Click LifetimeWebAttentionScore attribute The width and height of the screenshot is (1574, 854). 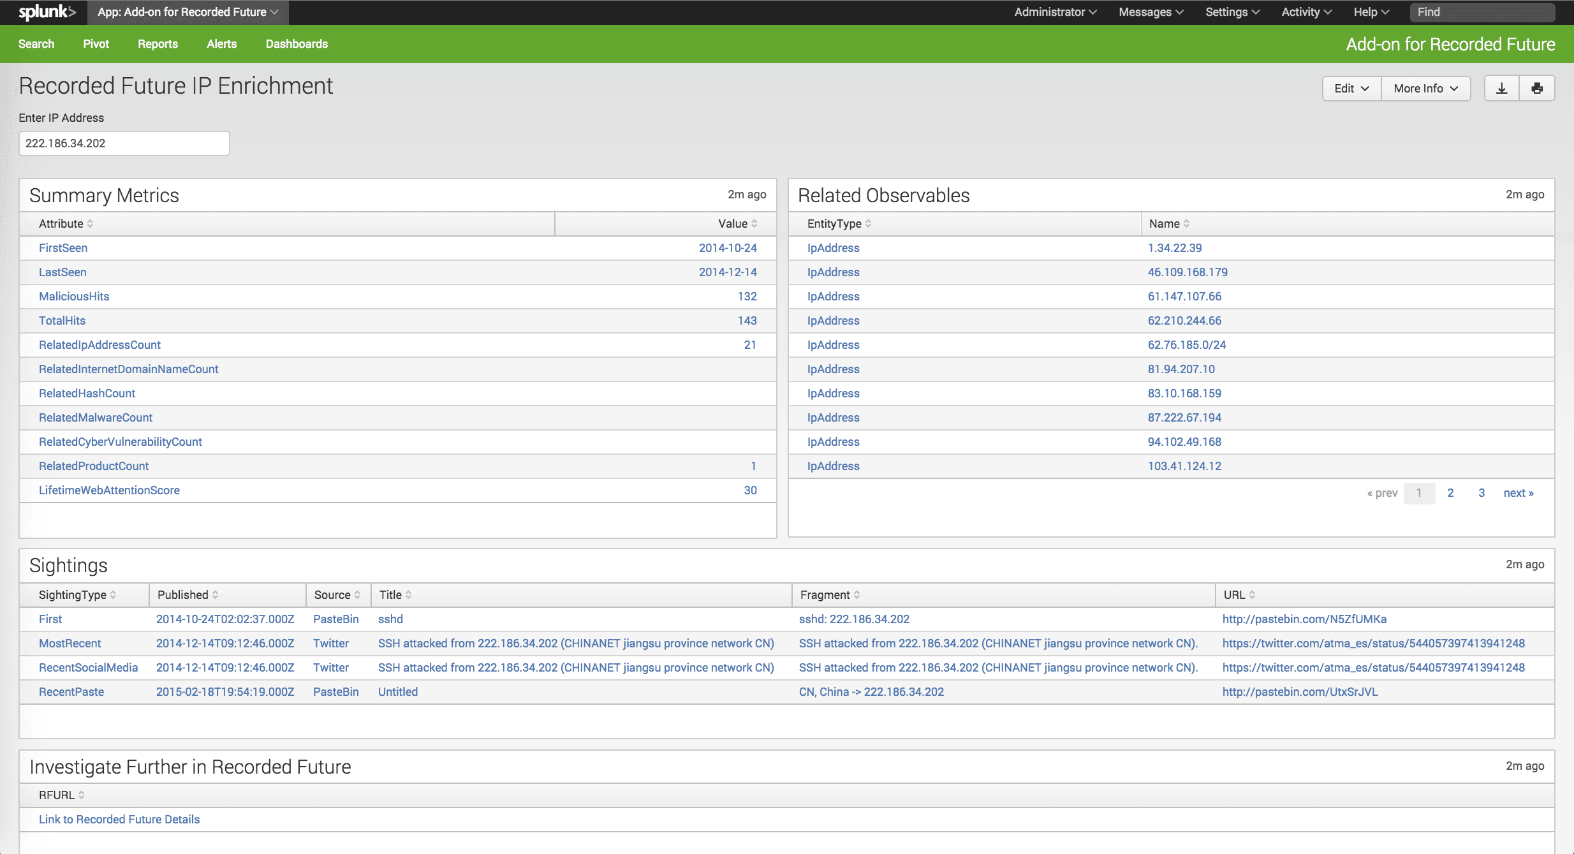point(109,490)
